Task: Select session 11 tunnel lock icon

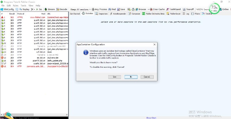Action: (x=2, y=46)
